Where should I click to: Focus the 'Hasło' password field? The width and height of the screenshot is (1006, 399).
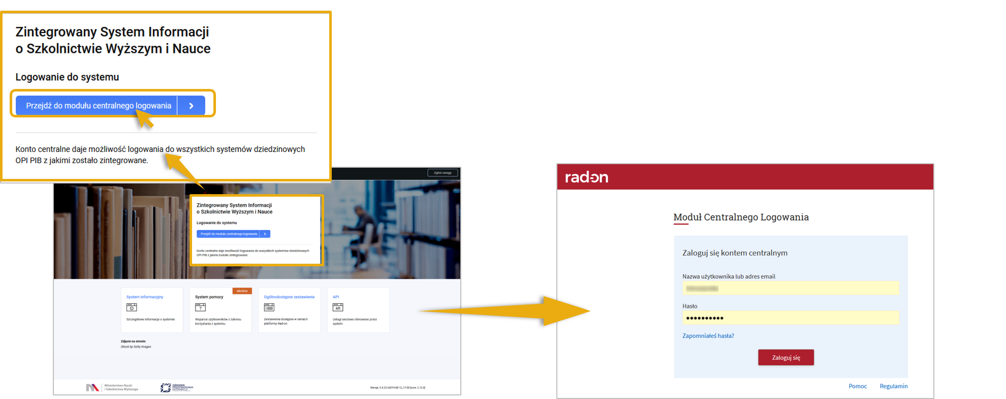coord(790,318)
